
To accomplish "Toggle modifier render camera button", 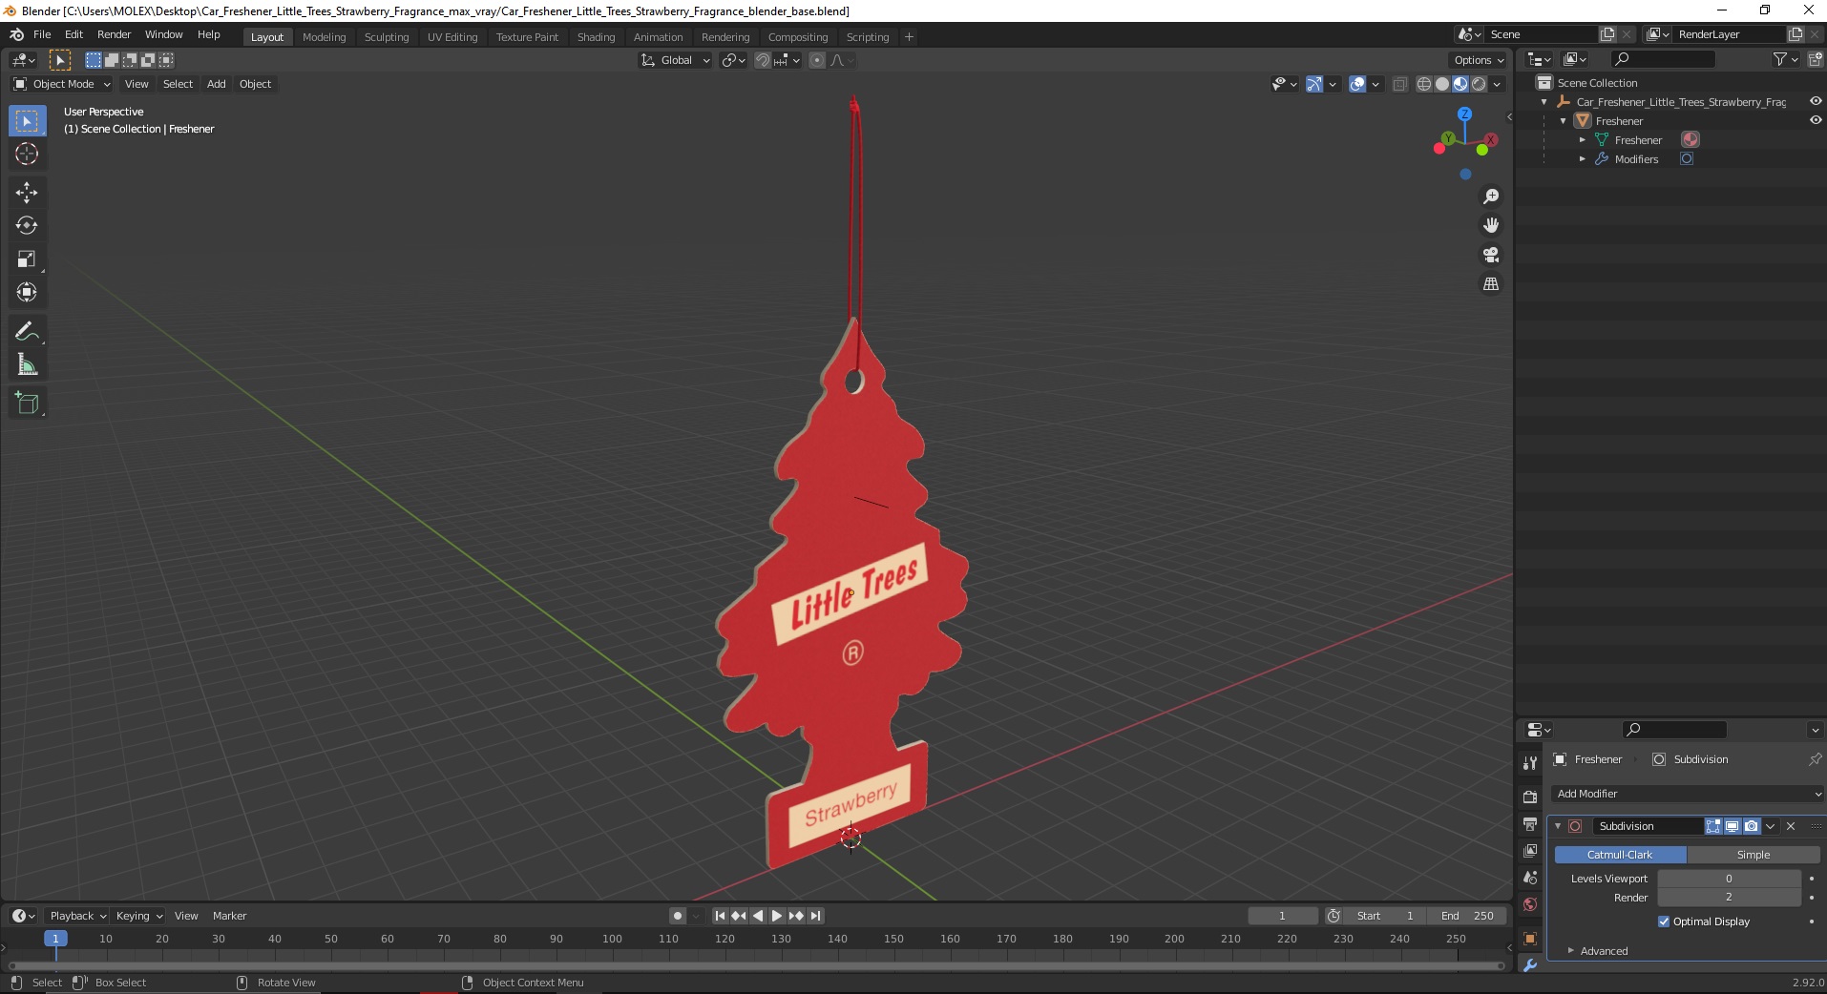I will 1752,826.
